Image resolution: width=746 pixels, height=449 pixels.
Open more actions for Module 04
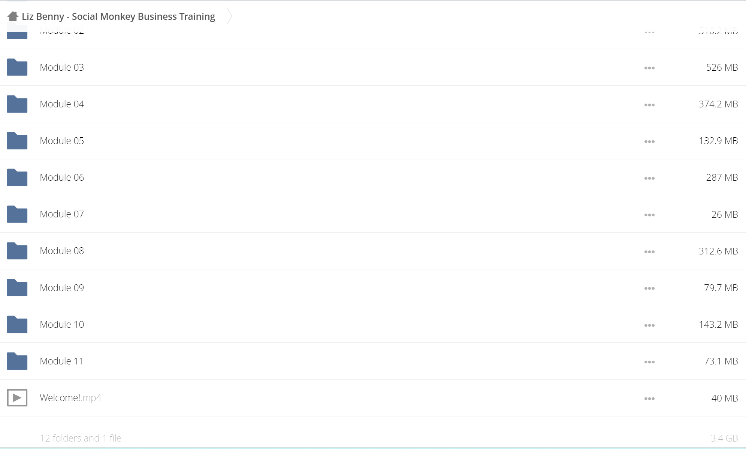point(649,105)
